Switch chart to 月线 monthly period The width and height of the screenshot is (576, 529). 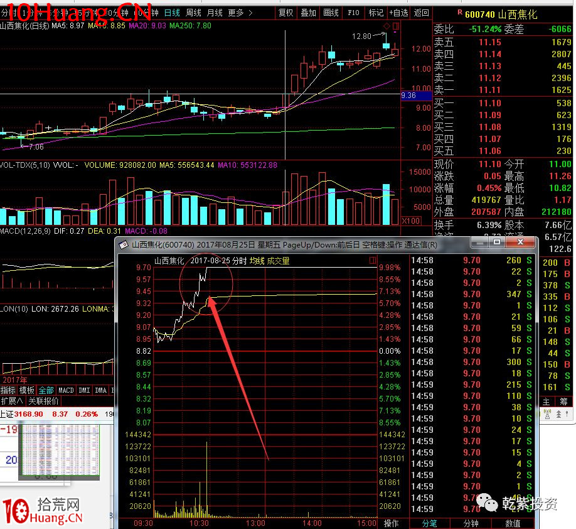tap(215, 13)
